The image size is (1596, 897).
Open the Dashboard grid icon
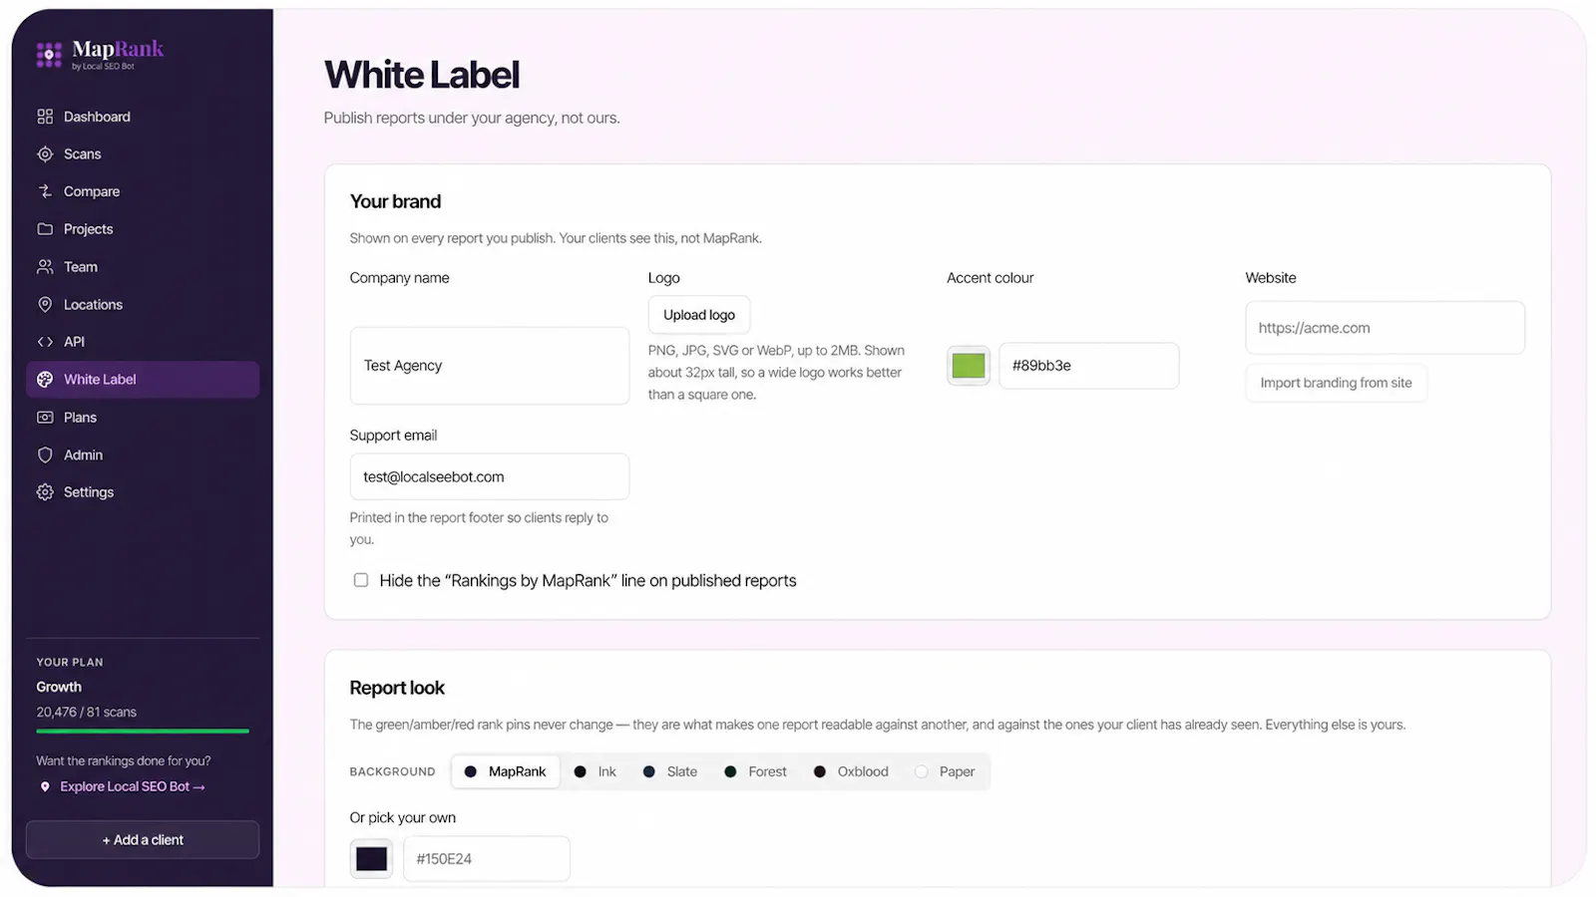tap(45, 117)
